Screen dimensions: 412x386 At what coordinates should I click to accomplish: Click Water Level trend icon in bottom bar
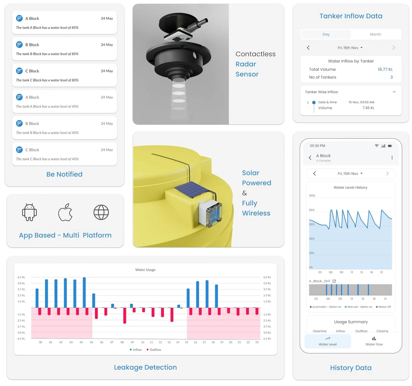[x=328, y=339]
